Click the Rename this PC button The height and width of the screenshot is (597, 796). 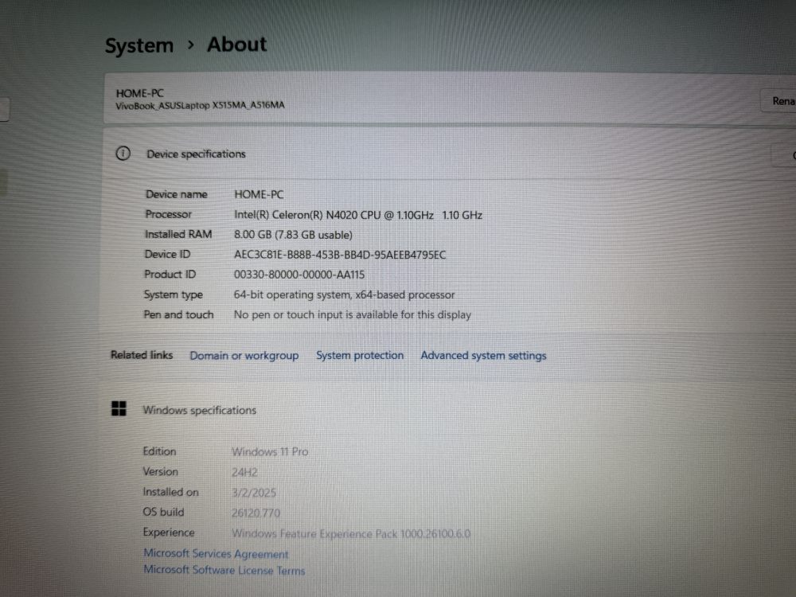pos(778,101)
